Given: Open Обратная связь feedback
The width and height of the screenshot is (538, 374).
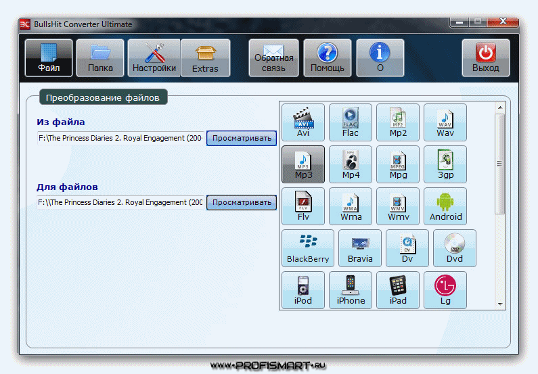Looking at the screenshot, I should [x=274, y=57].
